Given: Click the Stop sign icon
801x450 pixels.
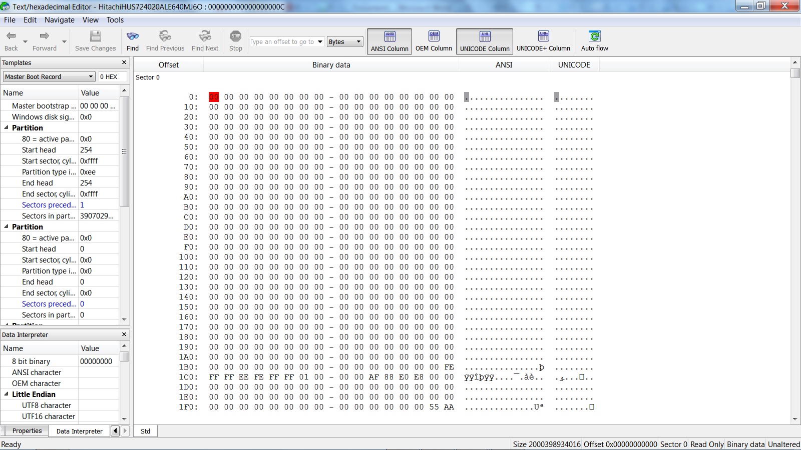Looking at the screenshot, I should click(236, 36).
